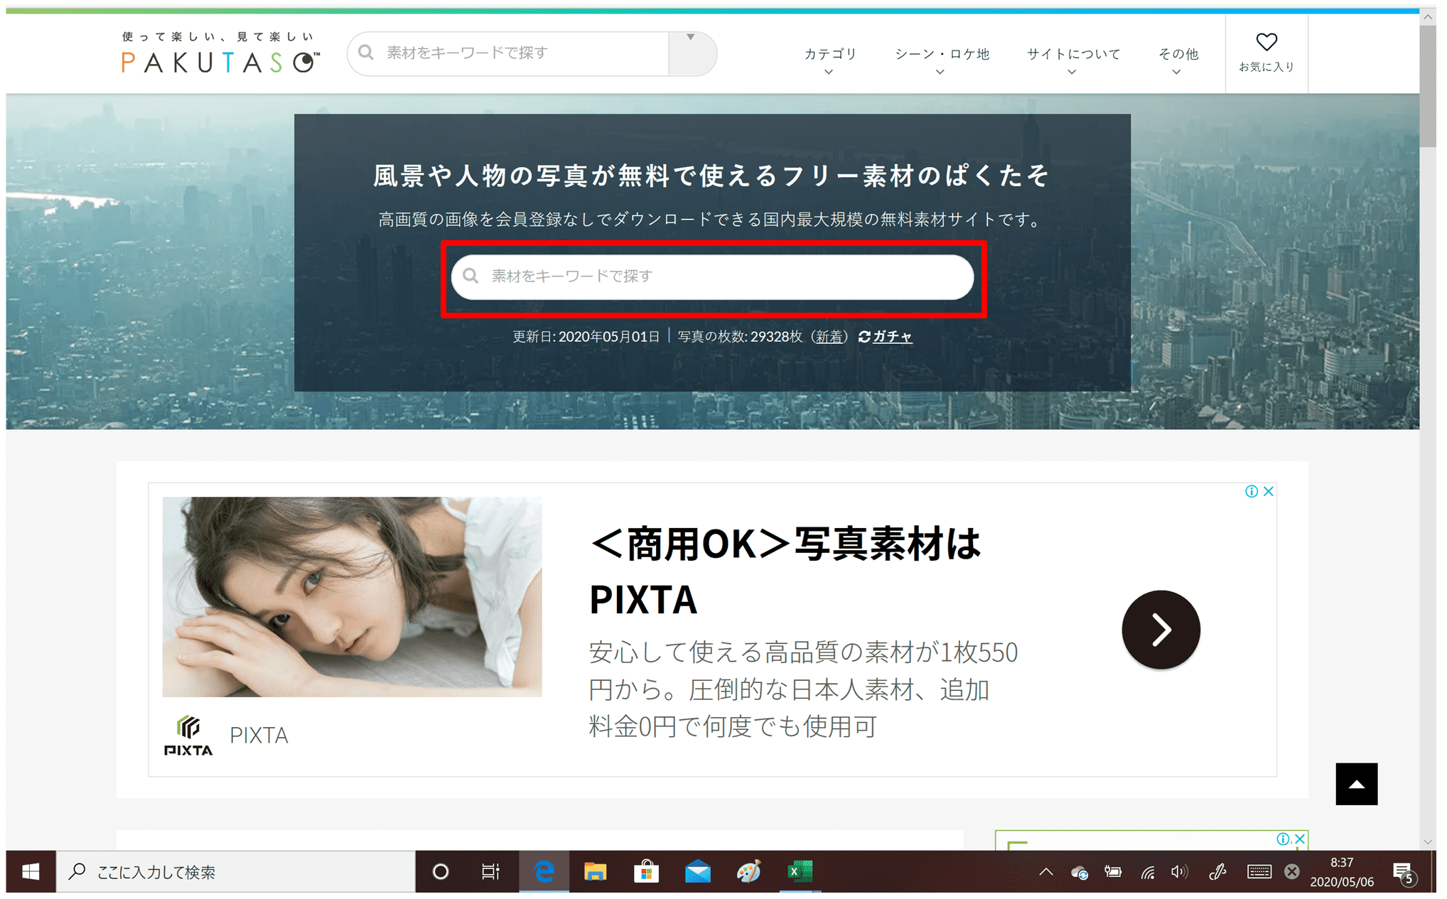Click the magnifier icon in hero search
The width and height of the screenshot is (1447, 899).
470,276
